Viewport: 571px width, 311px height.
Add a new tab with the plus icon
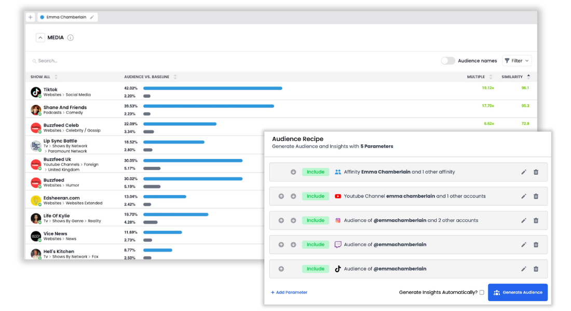coord(31,17)
